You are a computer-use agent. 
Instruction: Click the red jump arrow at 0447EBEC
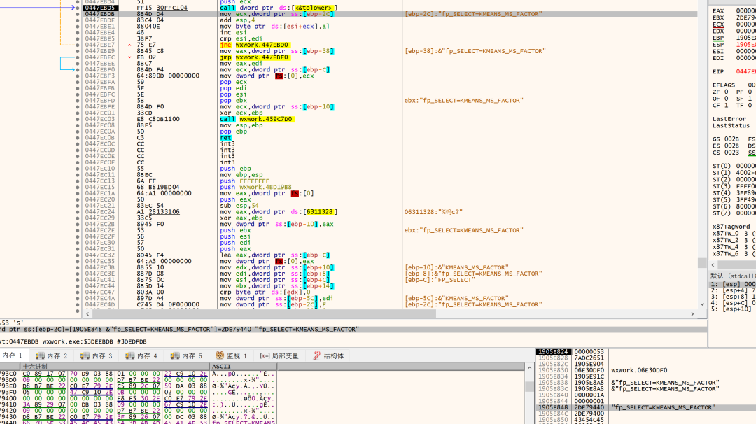point(129,57)
